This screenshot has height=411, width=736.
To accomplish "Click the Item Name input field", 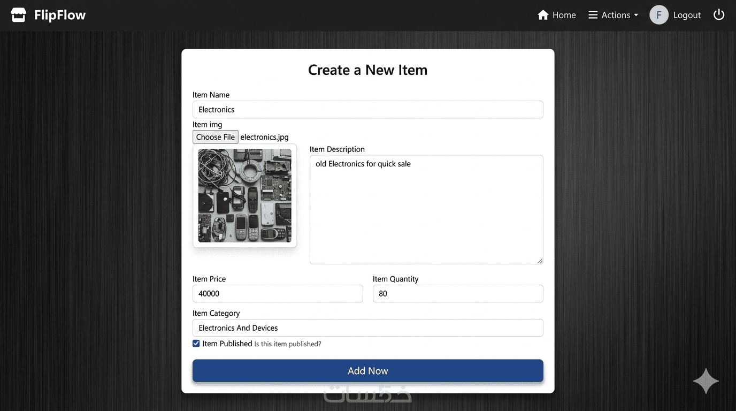I will 367,110.
